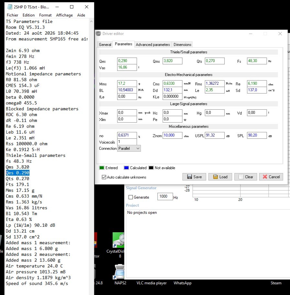
Task: Click the Save floppy disk icon
Action: 189,177
